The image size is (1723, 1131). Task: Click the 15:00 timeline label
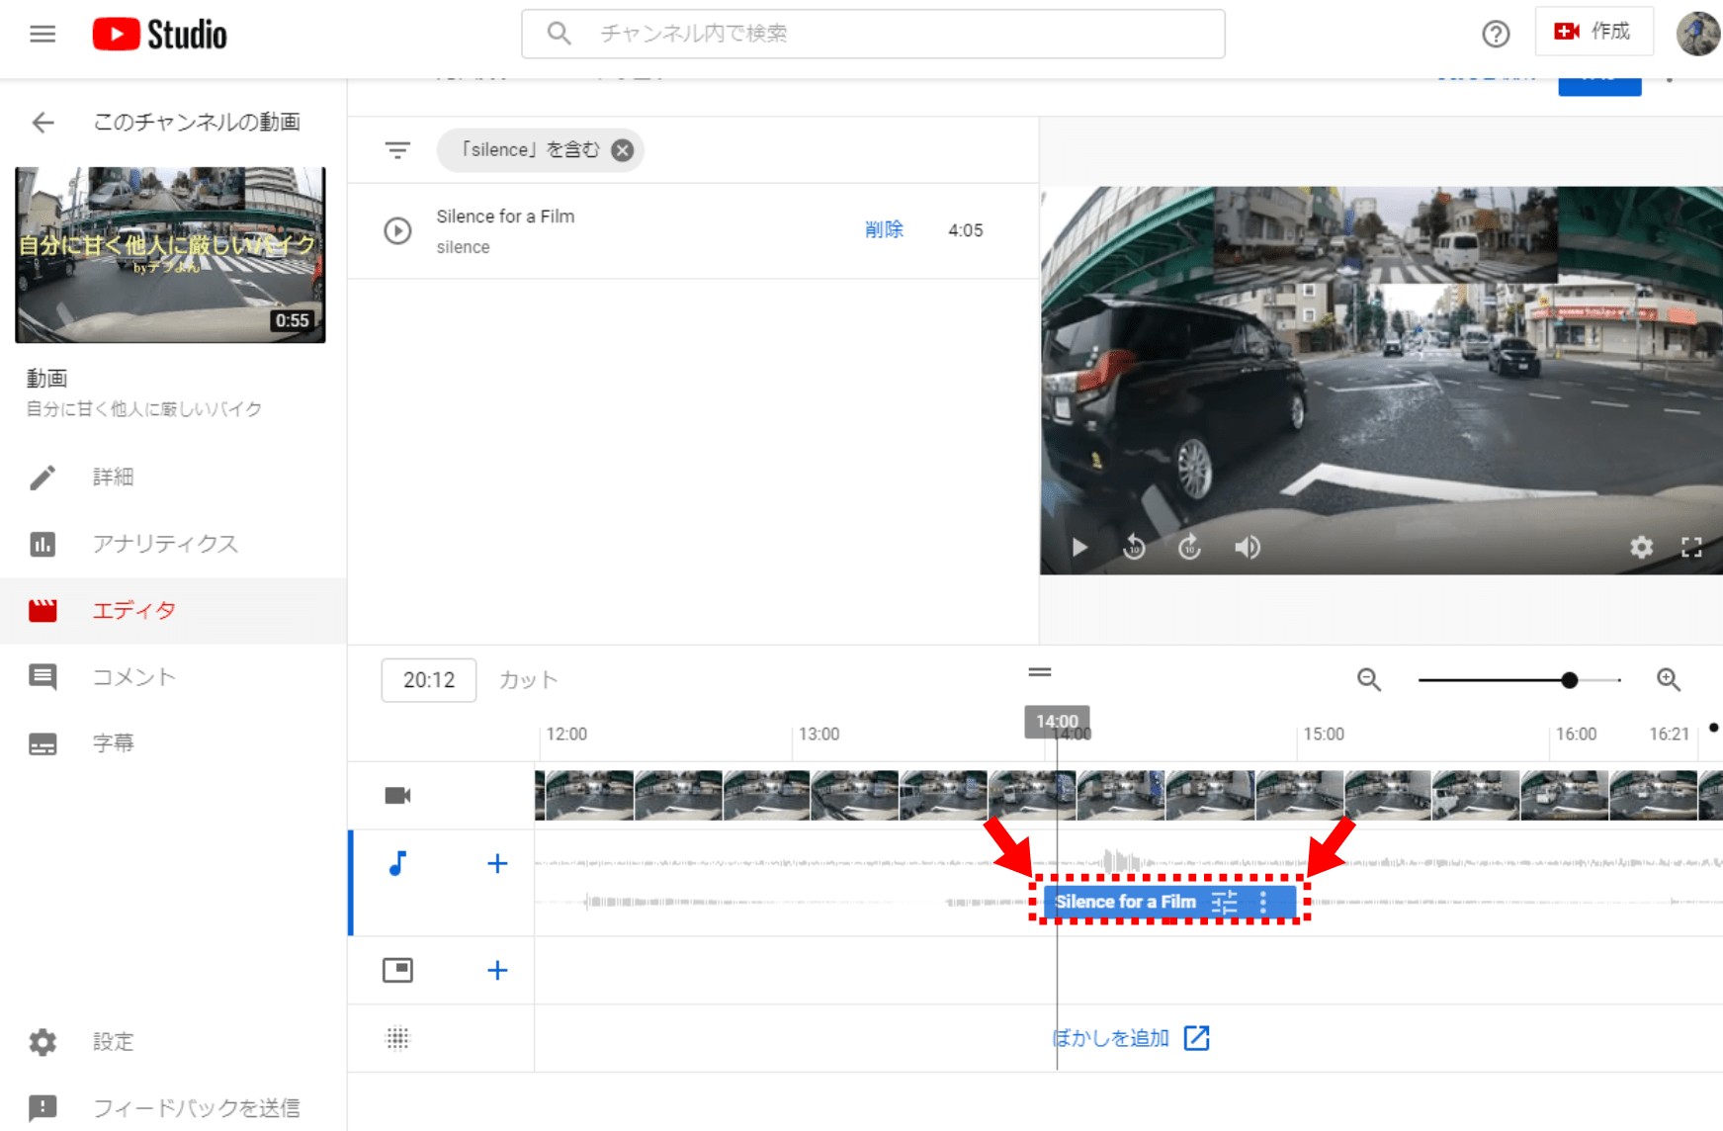pos(1324,734)
